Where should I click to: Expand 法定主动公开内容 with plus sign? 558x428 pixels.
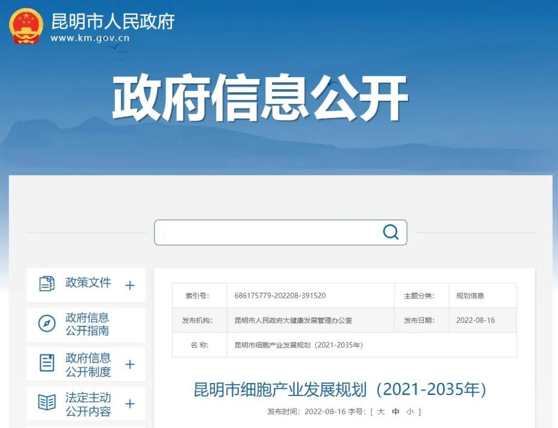pos(130,404)
